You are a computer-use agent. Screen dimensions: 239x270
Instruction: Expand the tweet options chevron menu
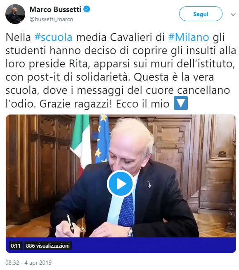[233, 14]
